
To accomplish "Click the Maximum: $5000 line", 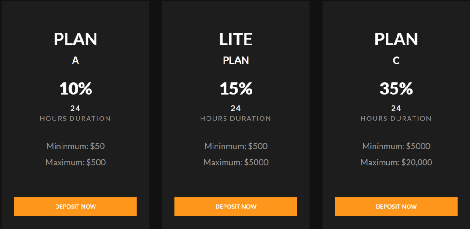I will [236, 162].
